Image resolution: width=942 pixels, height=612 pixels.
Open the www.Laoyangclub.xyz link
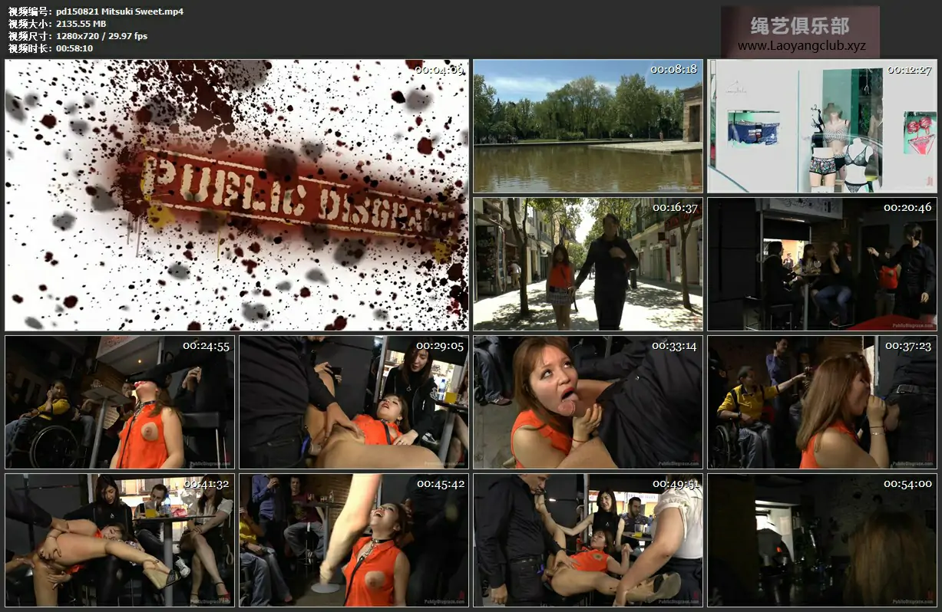(802, 46)
